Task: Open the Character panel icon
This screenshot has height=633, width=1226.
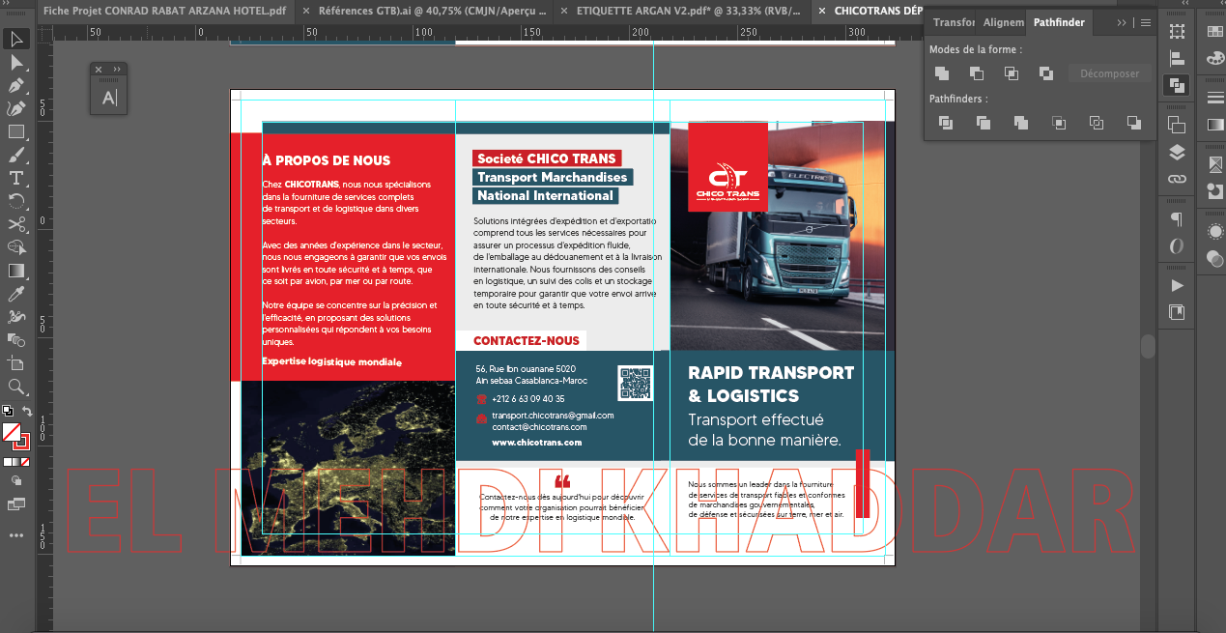Action: coord(109,97)
